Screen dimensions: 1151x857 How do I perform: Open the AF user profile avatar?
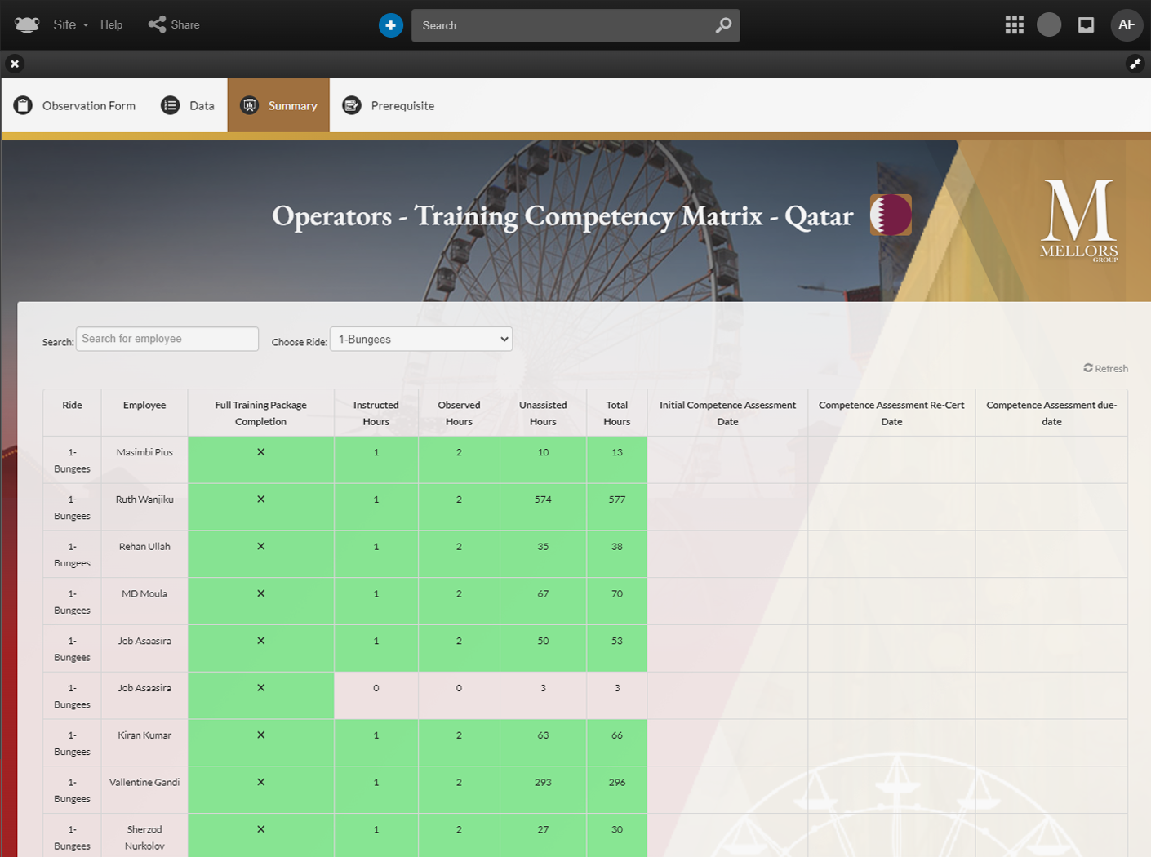1127,25
